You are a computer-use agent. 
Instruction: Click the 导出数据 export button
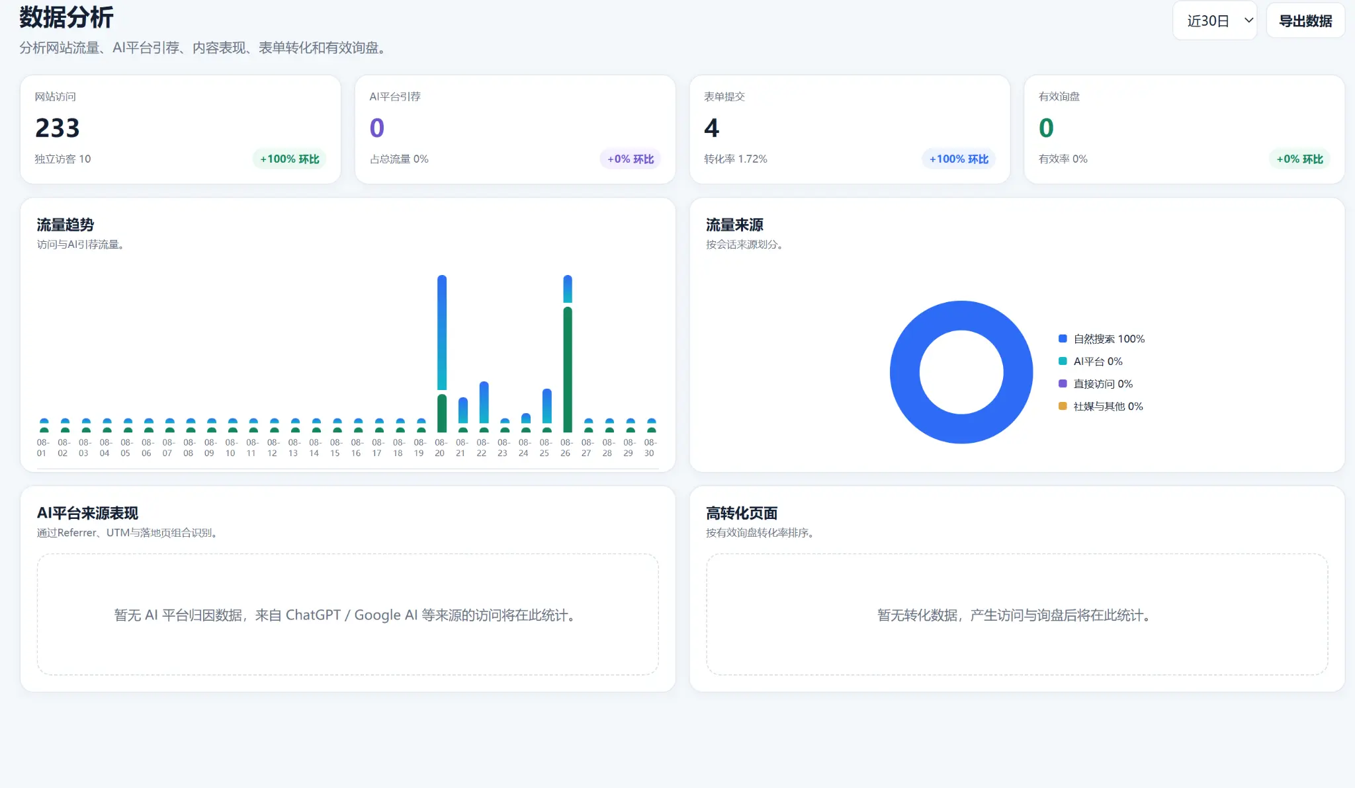(1305, 20)
